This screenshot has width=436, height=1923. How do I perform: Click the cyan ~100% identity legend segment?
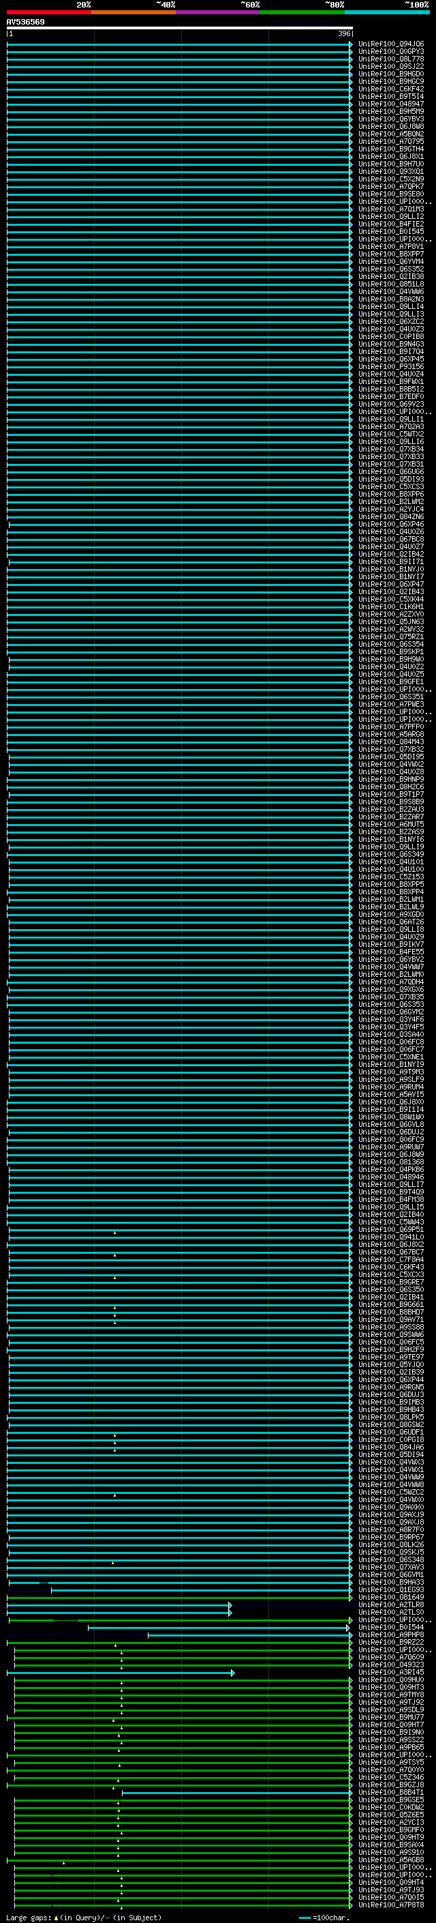coord(387,12)
